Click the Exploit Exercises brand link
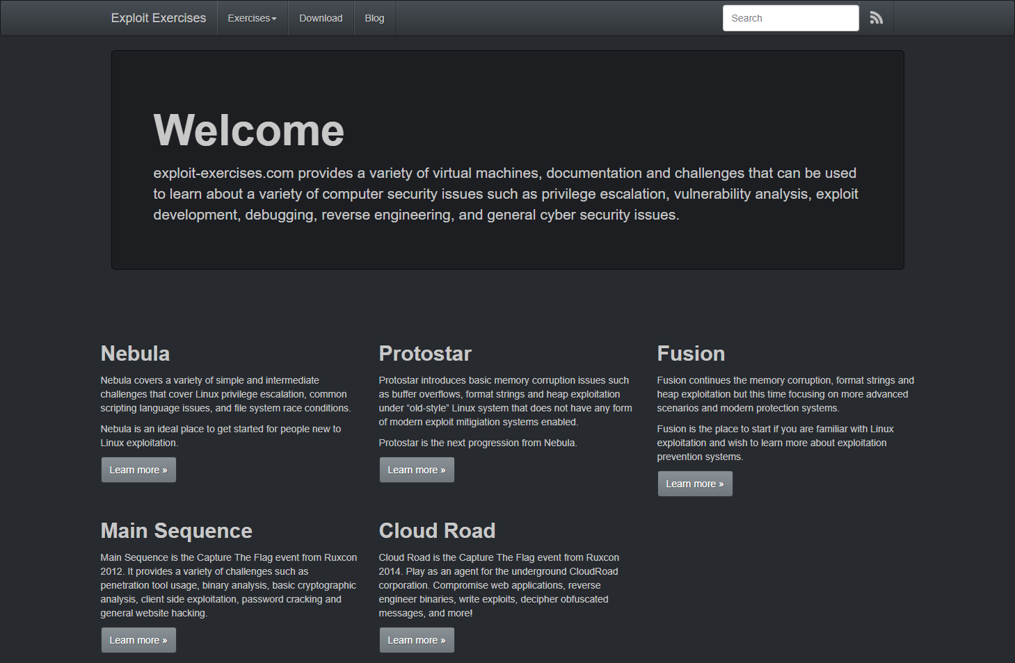The height and width of the screenshot is (663, 1015). [159, 18]
